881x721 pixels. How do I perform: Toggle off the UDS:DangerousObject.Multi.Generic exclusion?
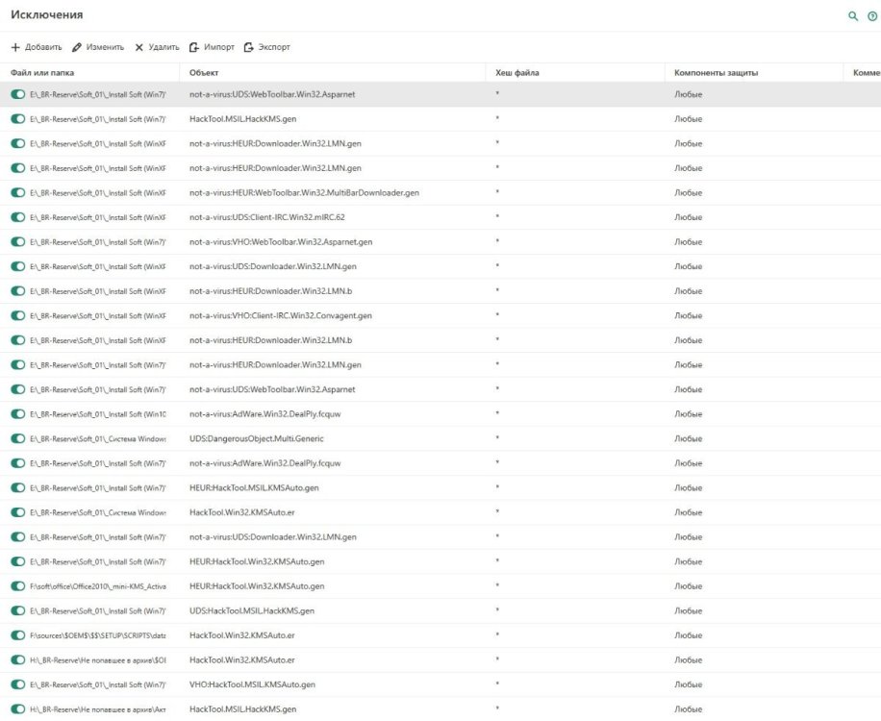(x=18, y=439)
